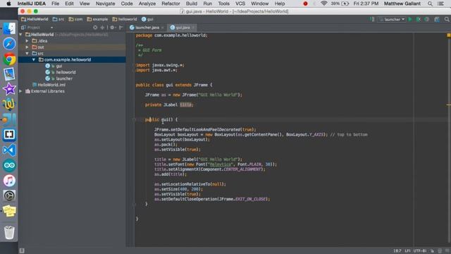Select the out folder row
Viewport: 451px width, 254px height.
pos(72,47)
